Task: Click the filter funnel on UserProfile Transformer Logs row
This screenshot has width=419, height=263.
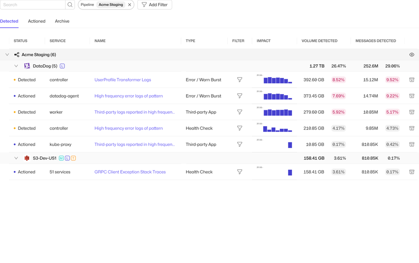Action: [239, 80]
